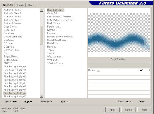Choose the Fence Slats filter
The height and width of the screenshot is (114, 154).
coord(54,27)
